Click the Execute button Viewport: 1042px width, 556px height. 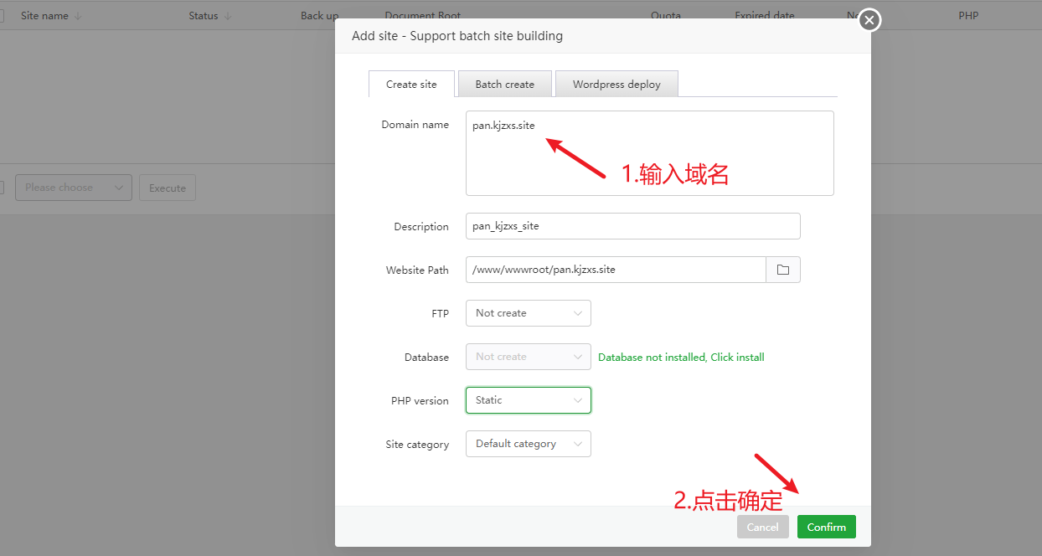pyautogui.click(x=168, y=188)
